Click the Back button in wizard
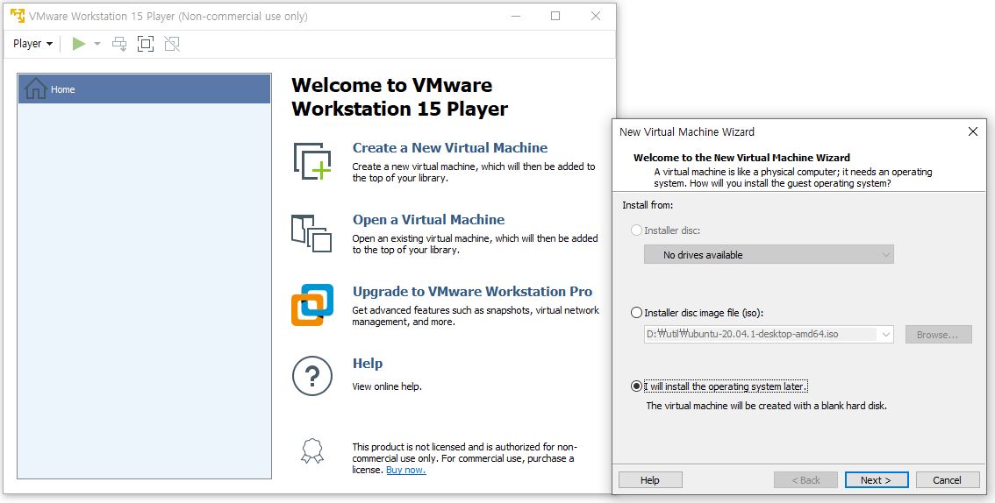 coord(805,480)
